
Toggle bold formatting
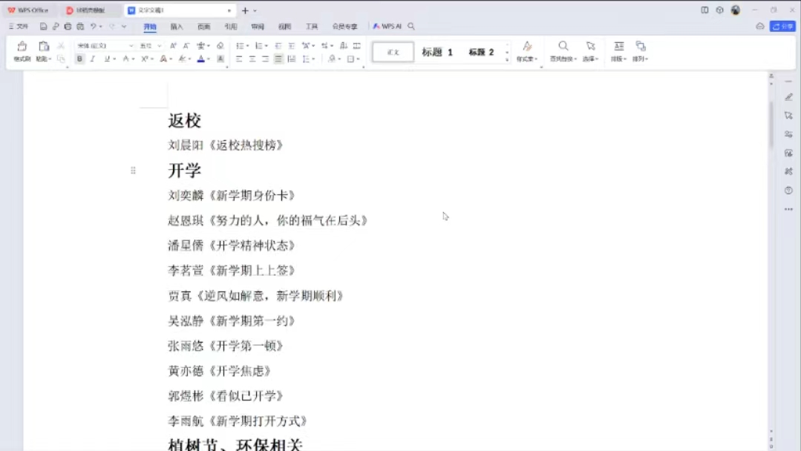click(79, 59)
